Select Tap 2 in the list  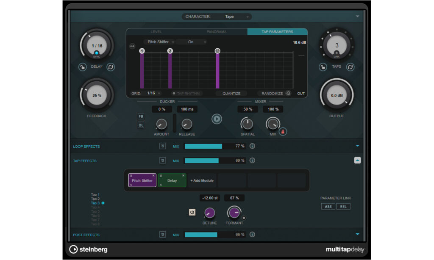(95, 199)
